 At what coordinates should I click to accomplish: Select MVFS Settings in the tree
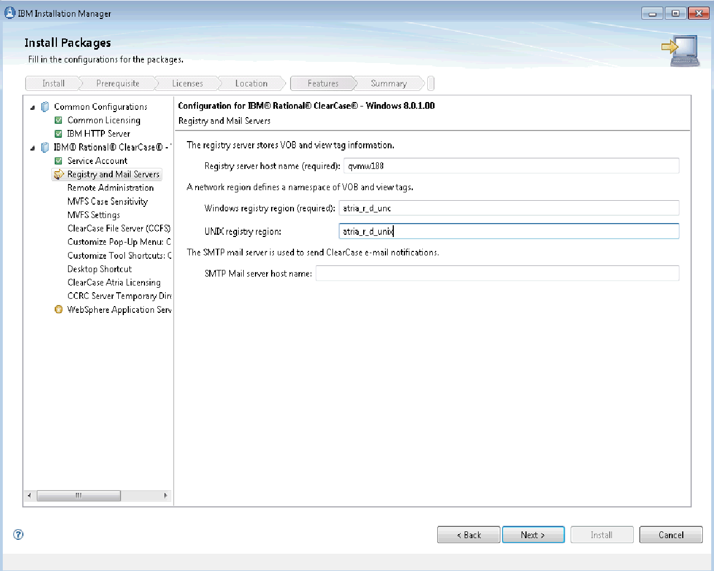click(94, 215)
